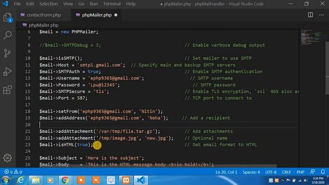Show errors and warnings in status bar
This screenshot has width=329, height=185.
tap(13, 172)
